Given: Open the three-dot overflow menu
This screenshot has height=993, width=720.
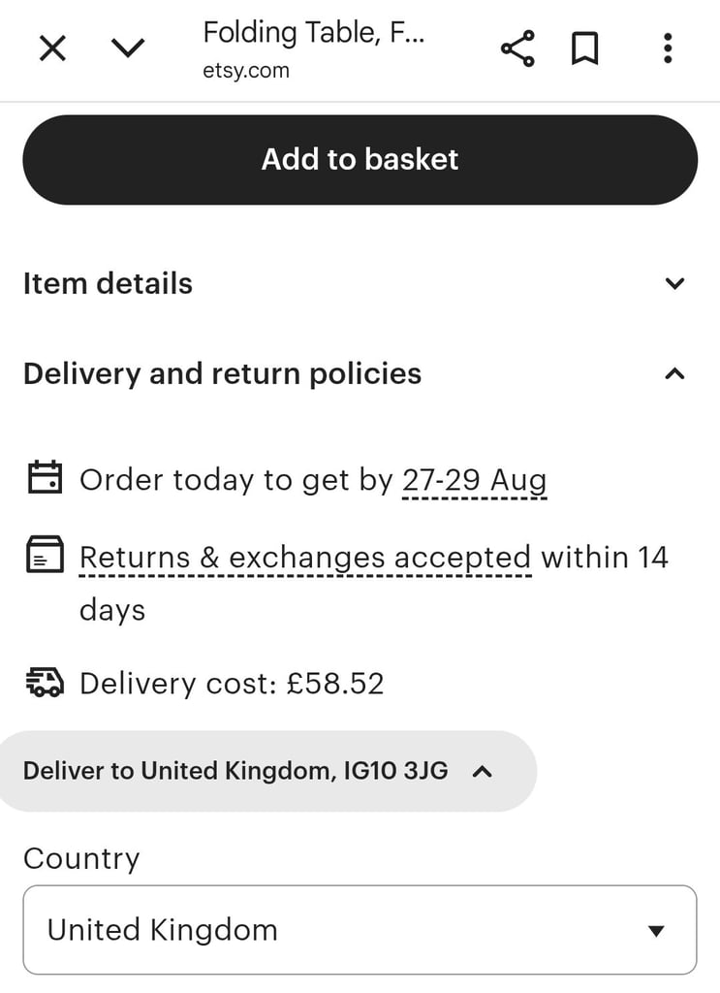Looking at the screenshot, I should click(668, 48).
